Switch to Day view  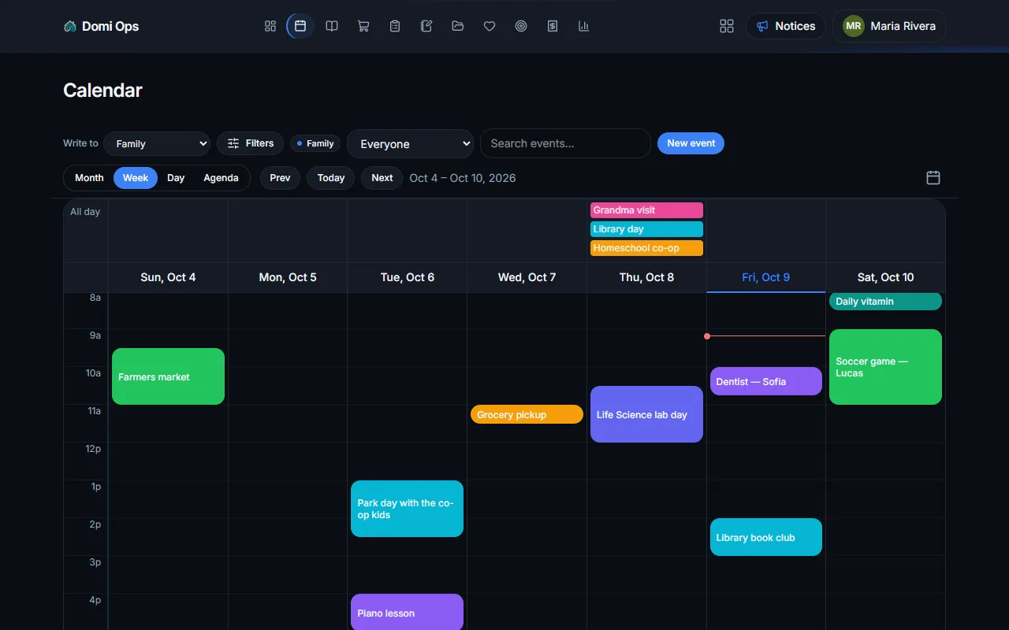[x=176, y=178]
